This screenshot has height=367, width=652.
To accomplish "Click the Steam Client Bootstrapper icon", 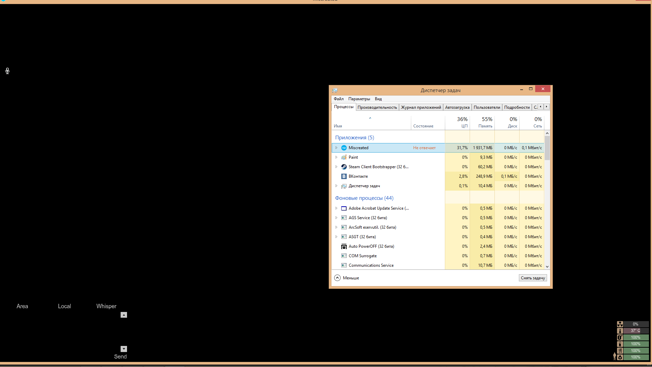I will (x=344, y=167).
